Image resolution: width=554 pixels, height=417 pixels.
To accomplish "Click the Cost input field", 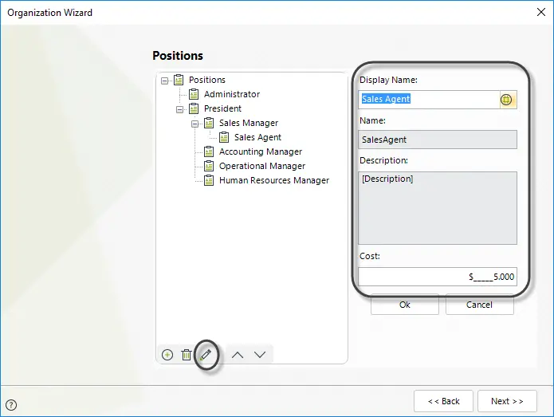I will point(438,277).
